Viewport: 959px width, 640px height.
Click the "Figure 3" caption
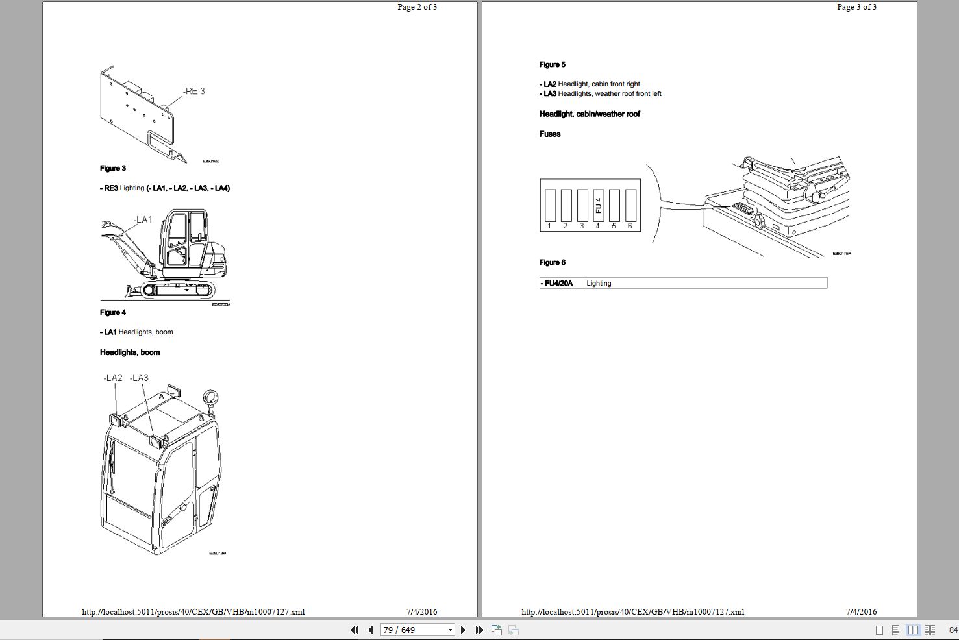[x=113, y=168]
